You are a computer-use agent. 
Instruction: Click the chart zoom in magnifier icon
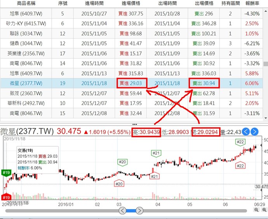[x=264, y=210]
